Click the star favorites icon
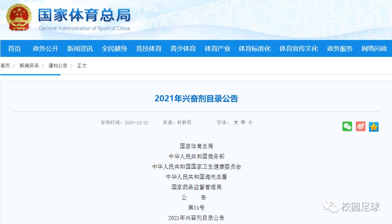 coord(373,126)
